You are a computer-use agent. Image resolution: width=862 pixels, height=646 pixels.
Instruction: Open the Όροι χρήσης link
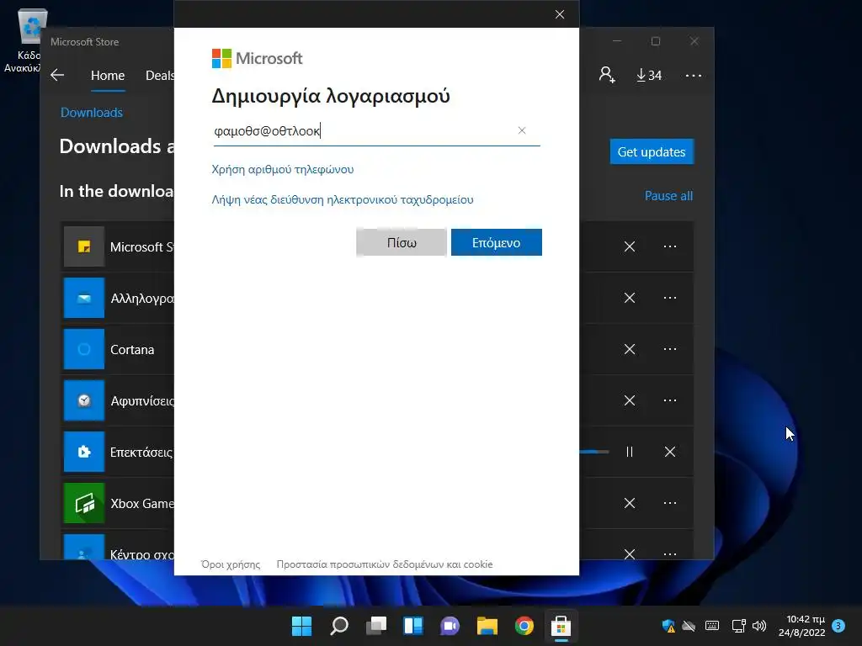231,564
